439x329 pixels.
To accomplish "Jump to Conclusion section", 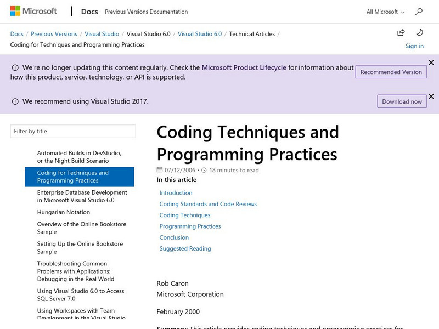I will [x=174, y=237].
